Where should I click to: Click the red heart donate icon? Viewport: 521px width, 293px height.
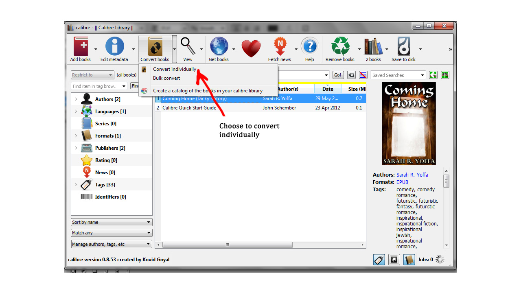tap(251, 48)
